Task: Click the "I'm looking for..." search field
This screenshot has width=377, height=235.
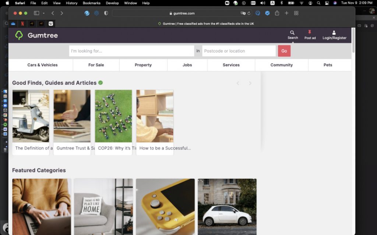Action: pyautogui.click(x=131, y=51)
